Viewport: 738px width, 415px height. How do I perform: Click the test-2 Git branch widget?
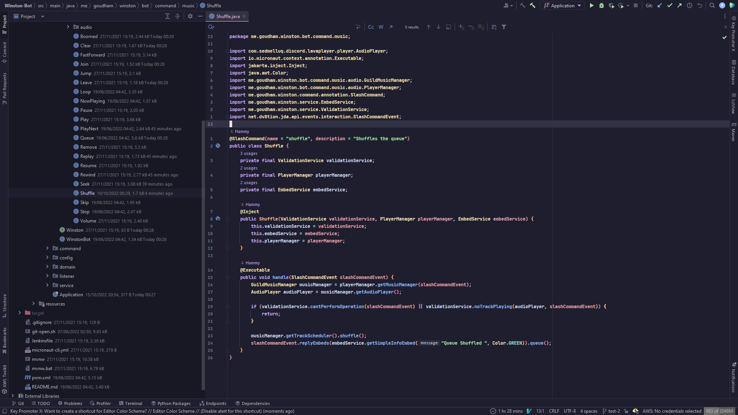(x=611, y=411)
